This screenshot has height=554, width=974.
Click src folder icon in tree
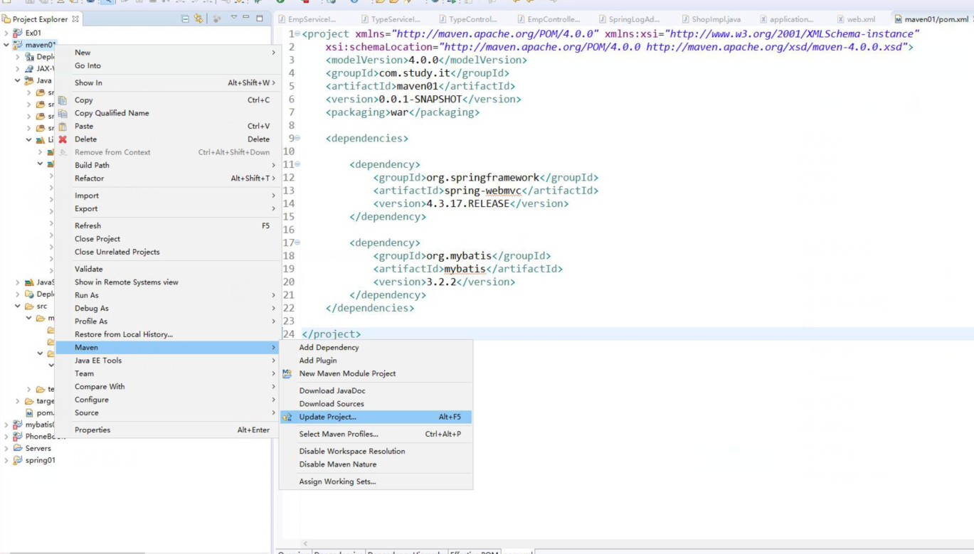[30, 307]
